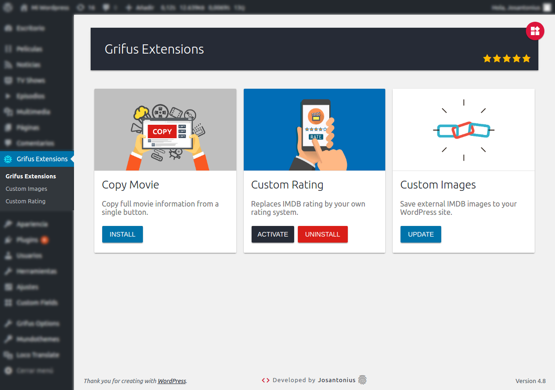Open Custom Rating submenu entry
The image size is (555, 390).
tap(25, 201)
